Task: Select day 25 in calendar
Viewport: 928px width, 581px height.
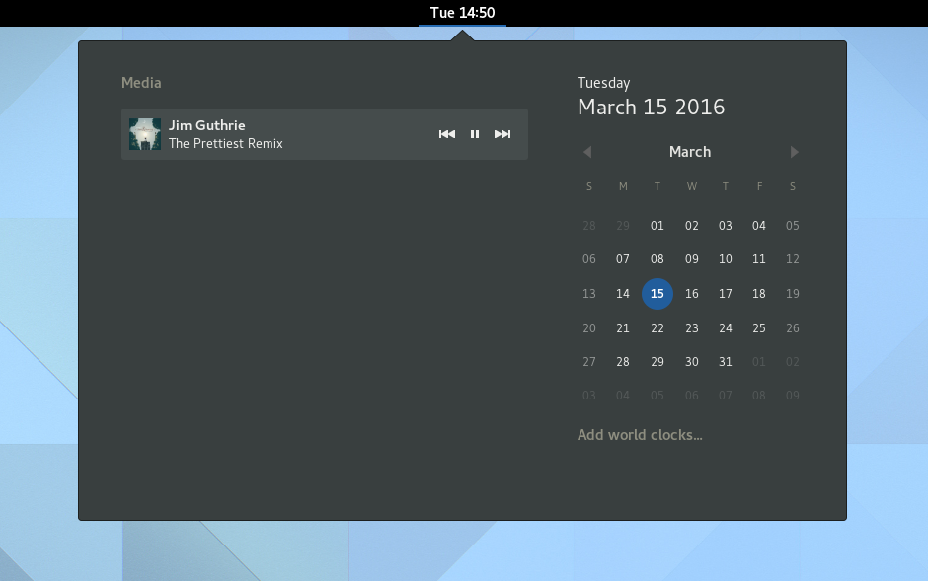Action: [759, 328]
